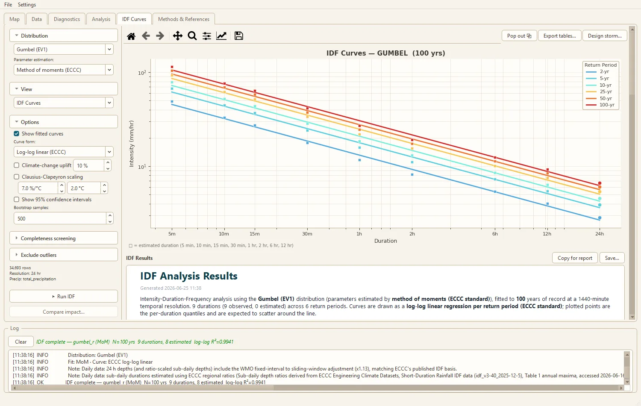Activate the zoom-to-rectangle magnifier tool
The image size is (641, 406).
[192, 36]
